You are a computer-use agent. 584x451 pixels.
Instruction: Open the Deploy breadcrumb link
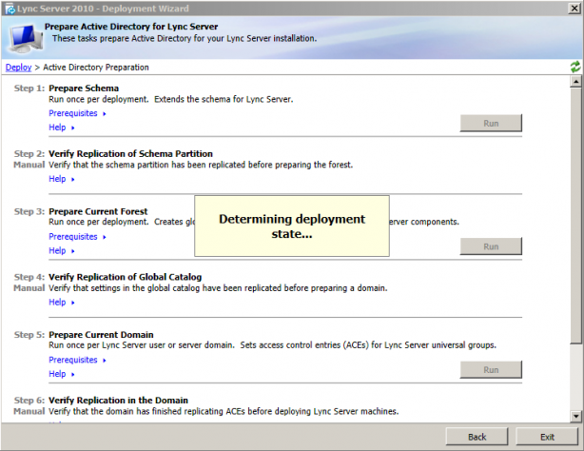18,68
